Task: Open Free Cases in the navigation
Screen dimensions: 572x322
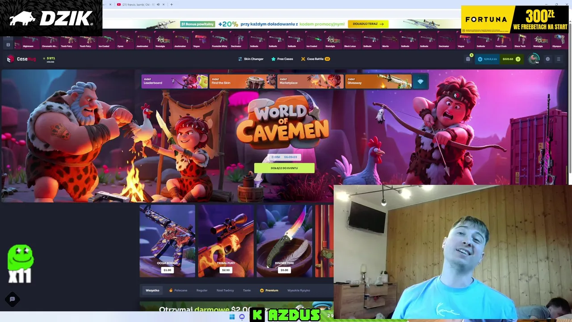Action: click(282, 59)
